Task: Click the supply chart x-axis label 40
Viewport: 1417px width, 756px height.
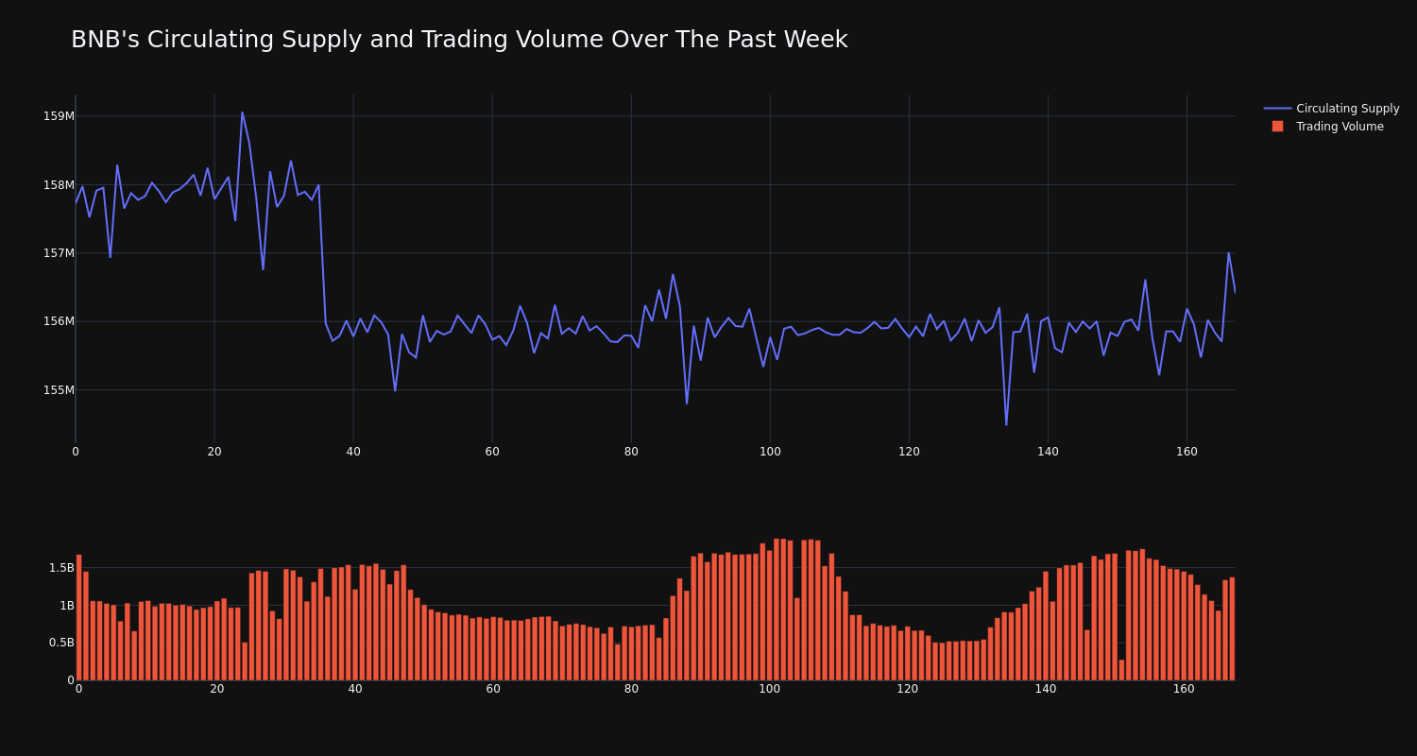Action: 353,452
